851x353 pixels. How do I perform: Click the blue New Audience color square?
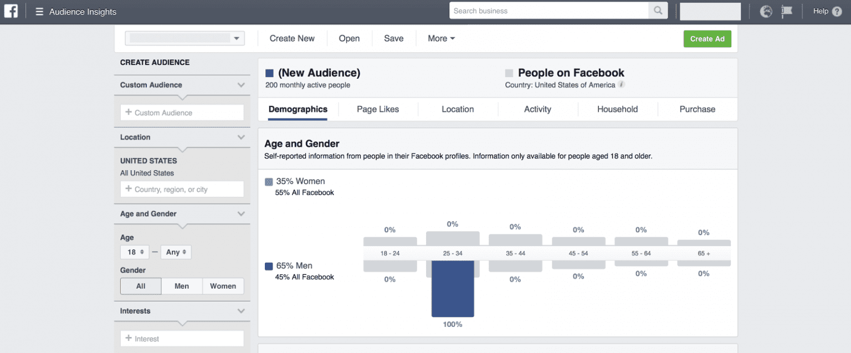[x=269, y=73]
